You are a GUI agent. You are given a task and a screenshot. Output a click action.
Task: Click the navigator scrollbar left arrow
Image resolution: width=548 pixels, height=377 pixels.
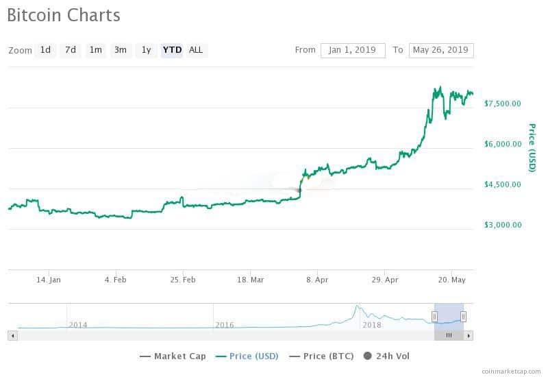12,335
